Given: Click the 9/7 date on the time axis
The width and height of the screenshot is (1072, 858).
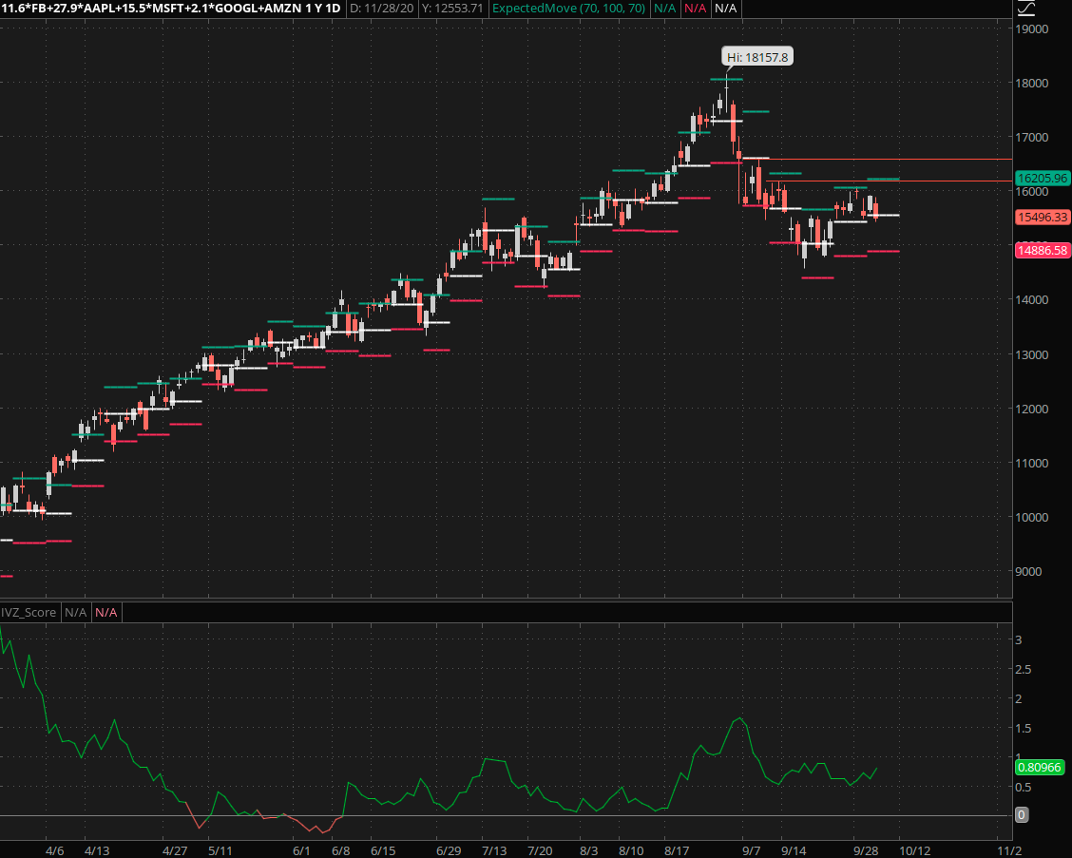Looking at the screenshot, I should coord(751,849).
